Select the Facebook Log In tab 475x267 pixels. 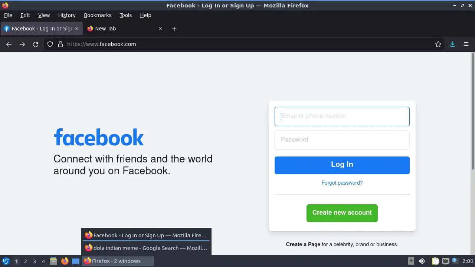42,29
